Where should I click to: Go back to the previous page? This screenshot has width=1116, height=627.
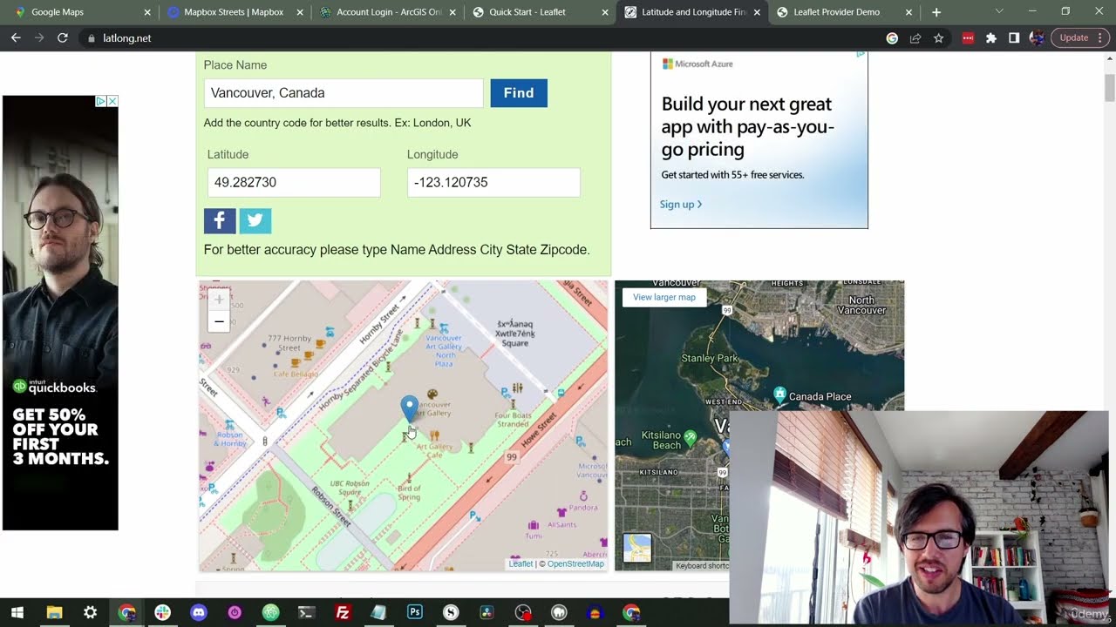click(x=16, y=38)
